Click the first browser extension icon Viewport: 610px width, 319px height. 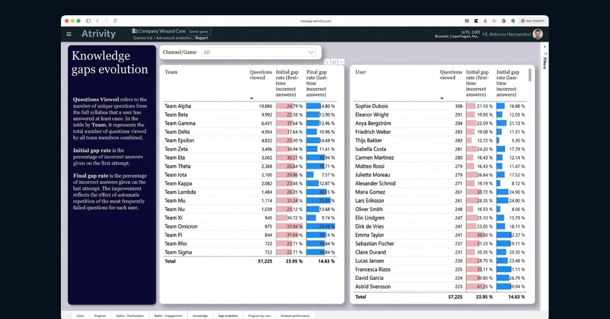[467, 21]
